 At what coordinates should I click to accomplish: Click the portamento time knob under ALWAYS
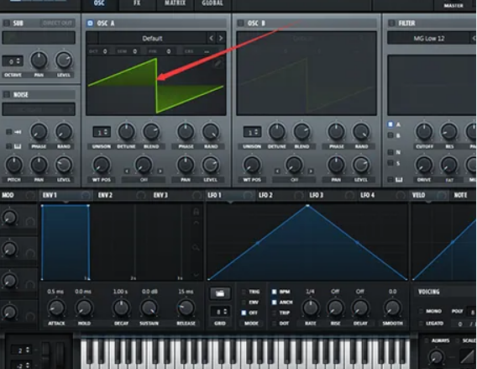pyautogui.click(x=436, y=357)
